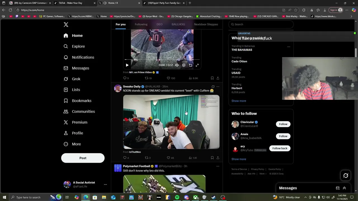Open the Sneako Daily video thumbnail
This screenshot has height=201, width=358.
(171, 122)
